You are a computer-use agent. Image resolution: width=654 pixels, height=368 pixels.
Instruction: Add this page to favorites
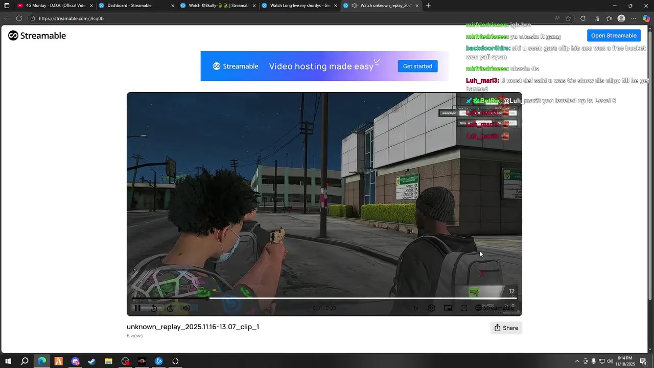point(568,18)
